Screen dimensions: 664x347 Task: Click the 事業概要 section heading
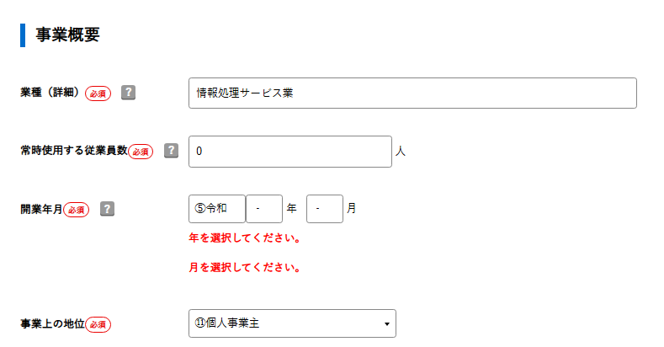(x=67, y=35)
